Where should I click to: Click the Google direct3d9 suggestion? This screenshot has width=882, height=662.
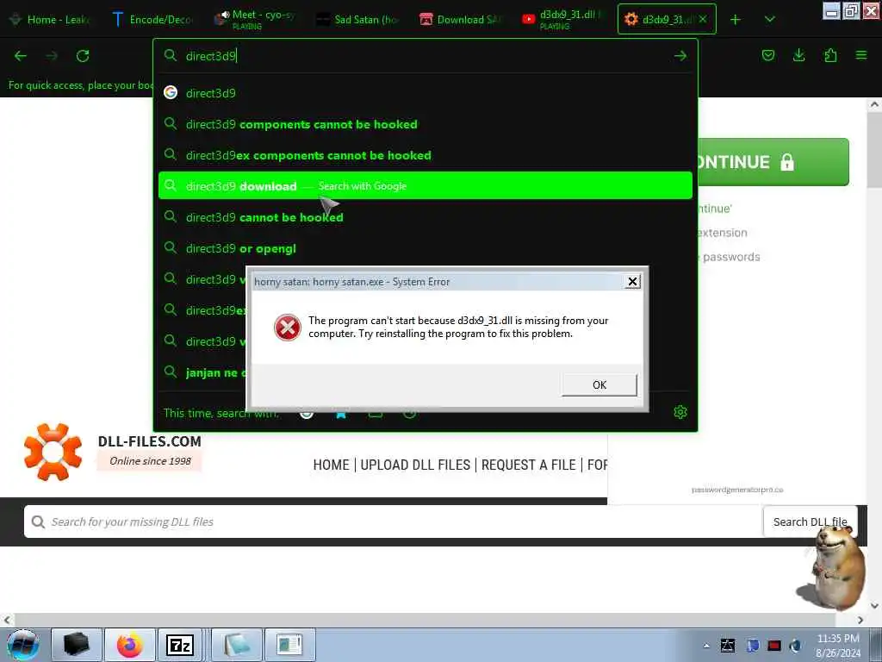click(x=425, y=93)
